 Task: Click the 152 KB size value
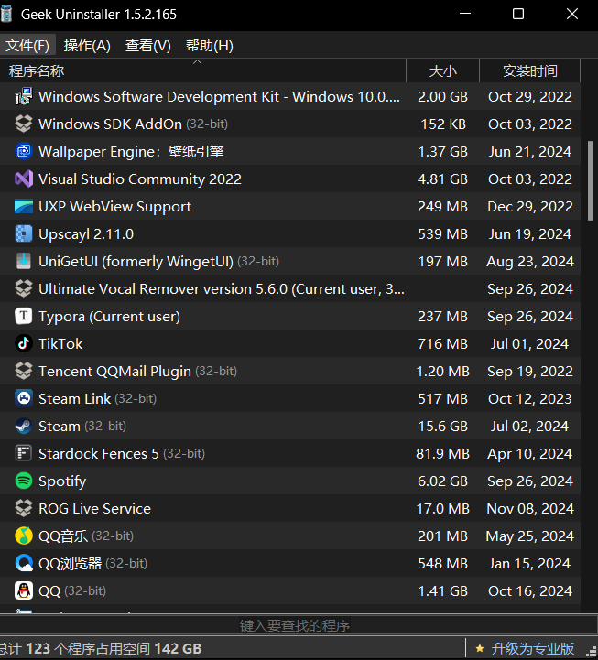443,124
